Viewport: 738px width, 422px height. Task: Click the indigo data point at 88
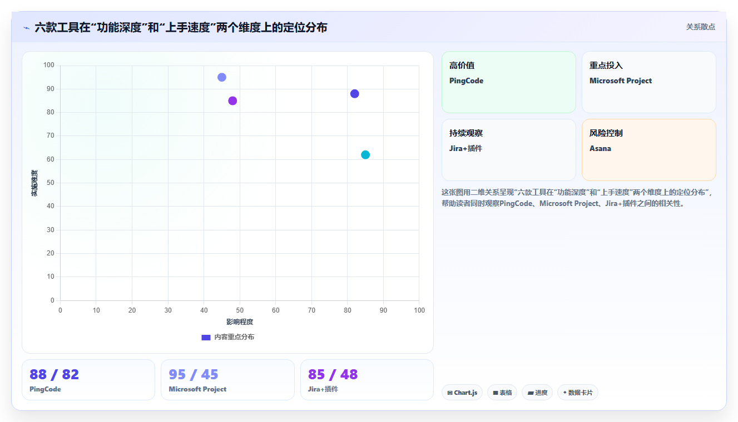(x=355, y=94)
